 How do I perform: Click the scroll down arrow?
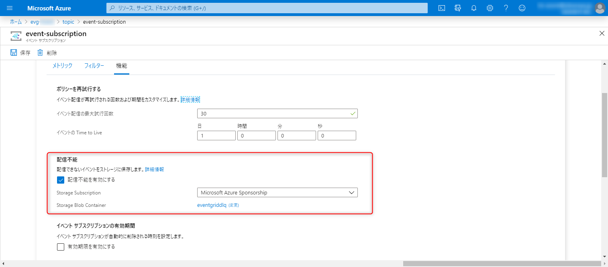coord(604,257)
